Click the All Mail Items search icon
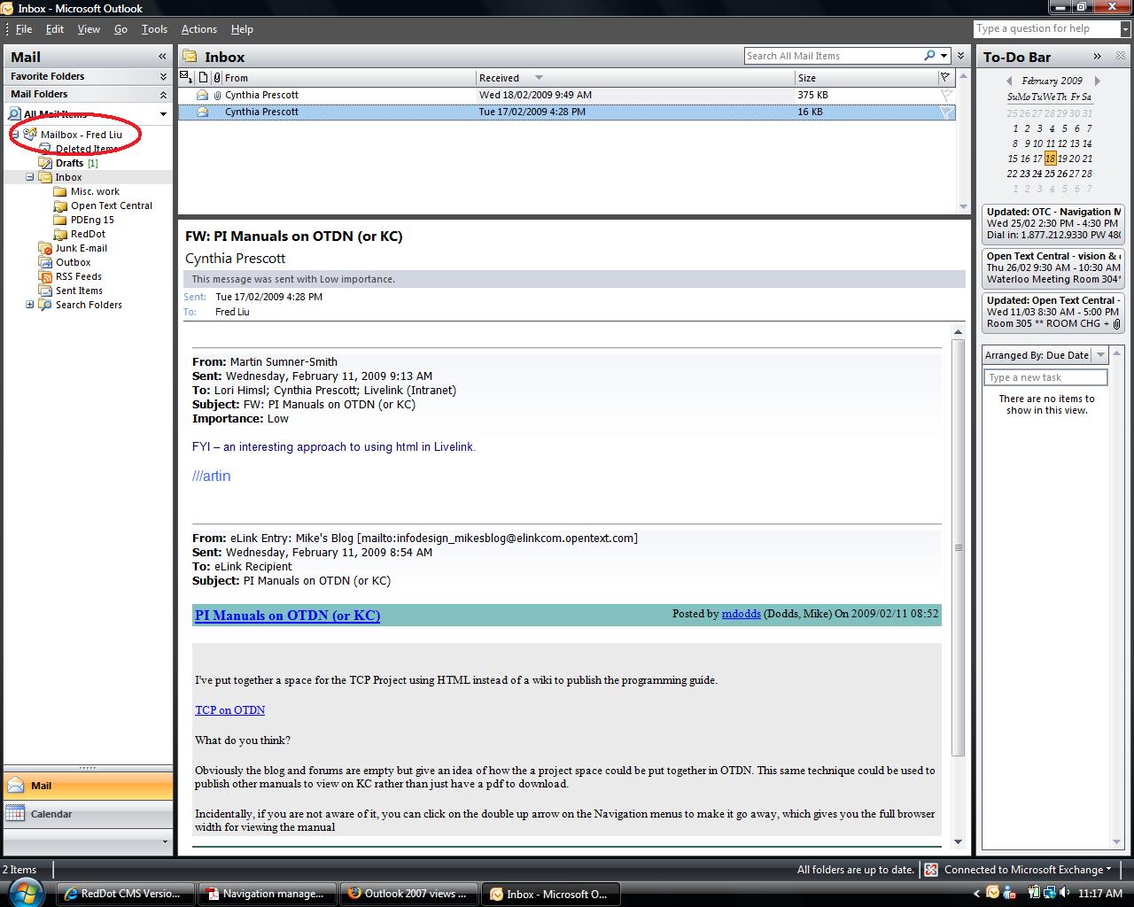Image resolution: width=1134 pixels, height=907 pixels. click(14, 114)
